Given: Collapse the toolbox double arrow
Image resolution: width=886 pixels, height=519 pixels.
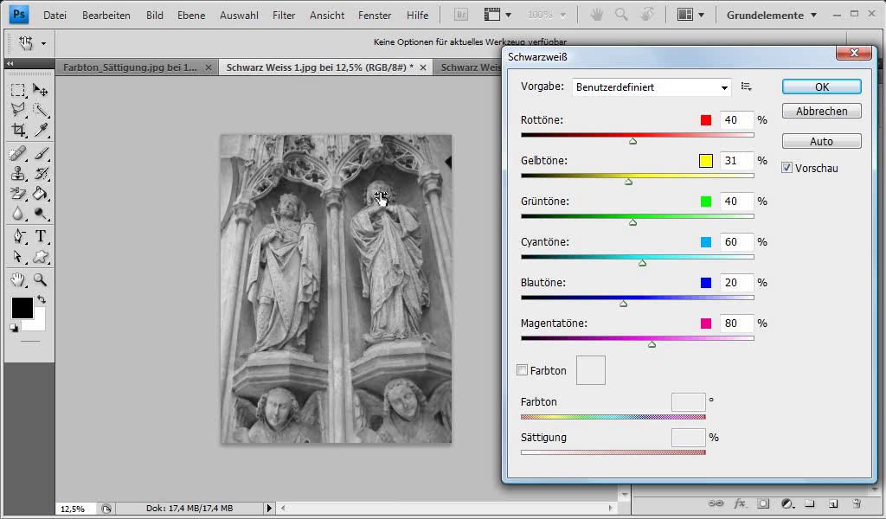Looking at the screenshot, I should point(10,64).
